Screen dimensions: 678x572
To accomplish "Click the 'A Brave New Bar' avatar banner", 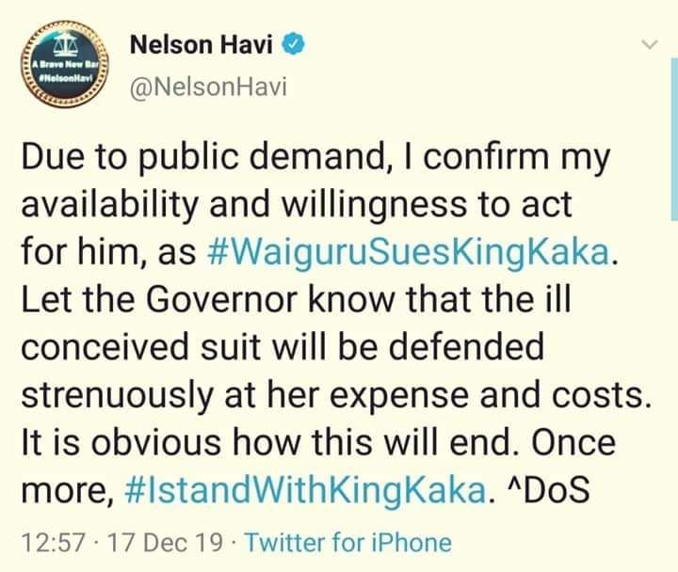I will [x=65, y=65].
